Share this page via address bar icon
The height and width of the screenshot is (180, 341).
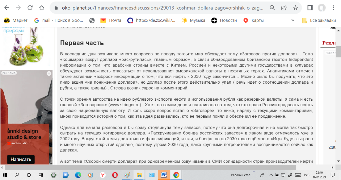[x=284, y=8]
